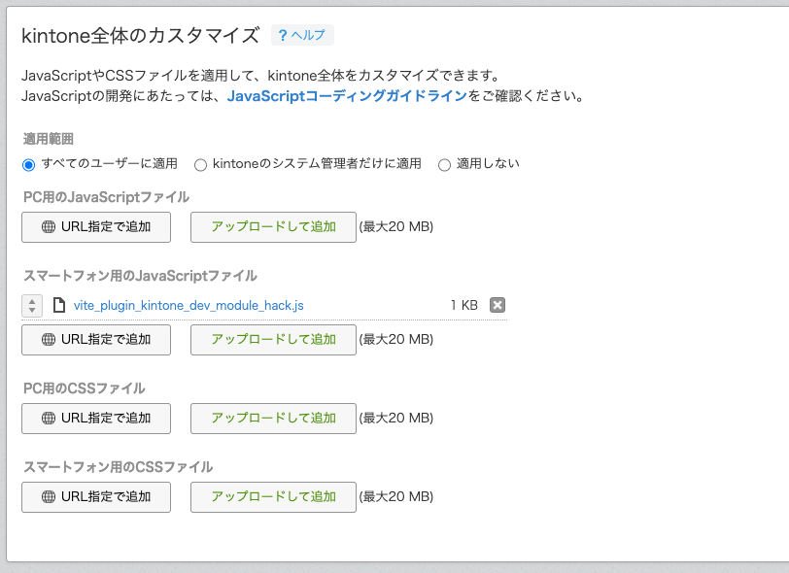Image resolution: width=789 pixels, height=573 pixels.
Task: Click the file icon beside vite_plugin_kintone_dev_module_hack.js
Action: coord(59,305)
